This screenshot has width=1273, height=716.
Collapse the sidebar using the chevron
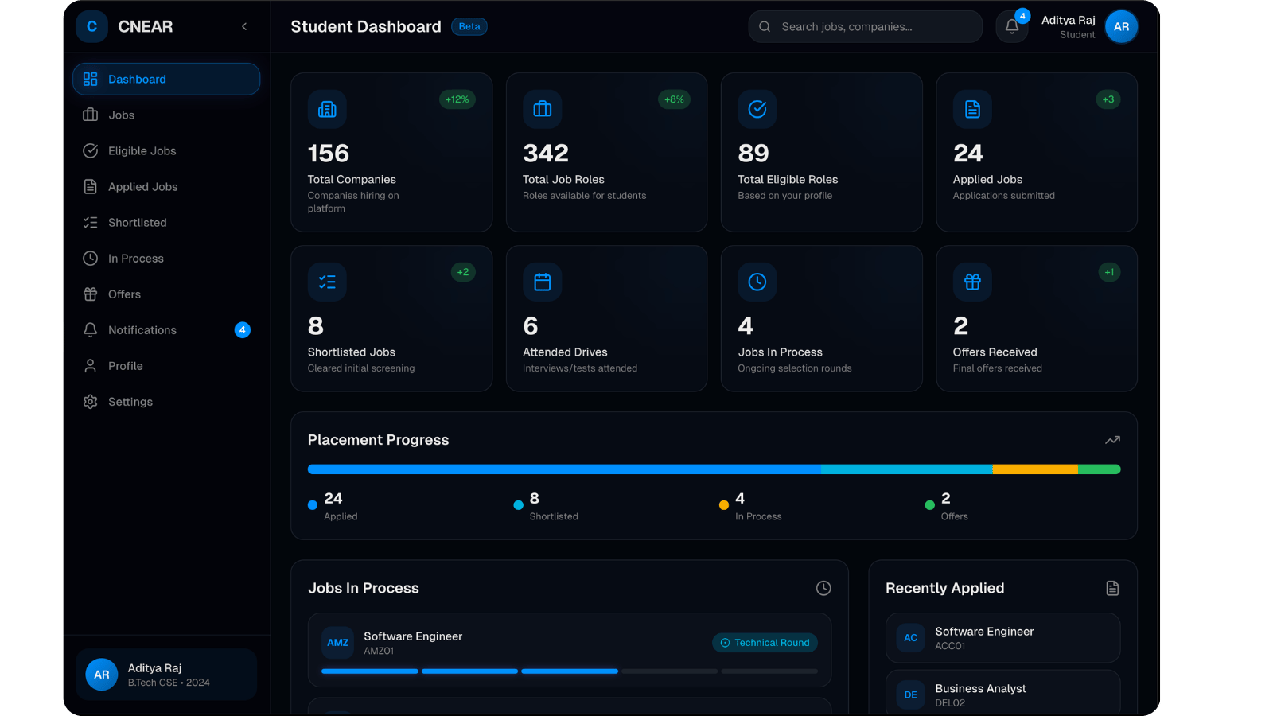tap(244, 26)
